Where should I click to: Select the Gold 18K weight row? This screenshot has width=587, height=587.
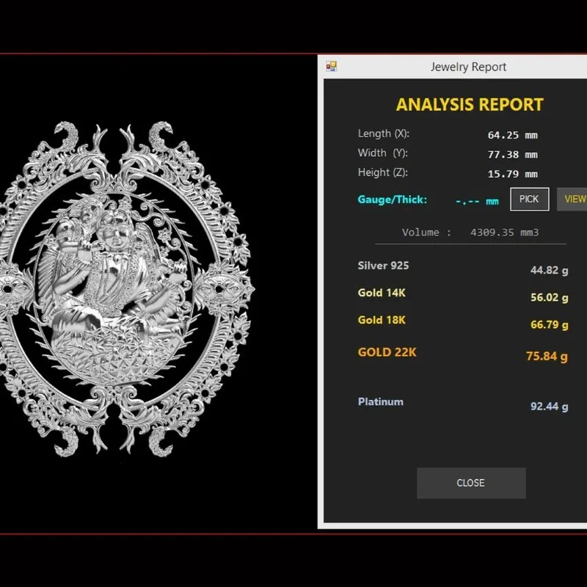(x=463, y=322)
